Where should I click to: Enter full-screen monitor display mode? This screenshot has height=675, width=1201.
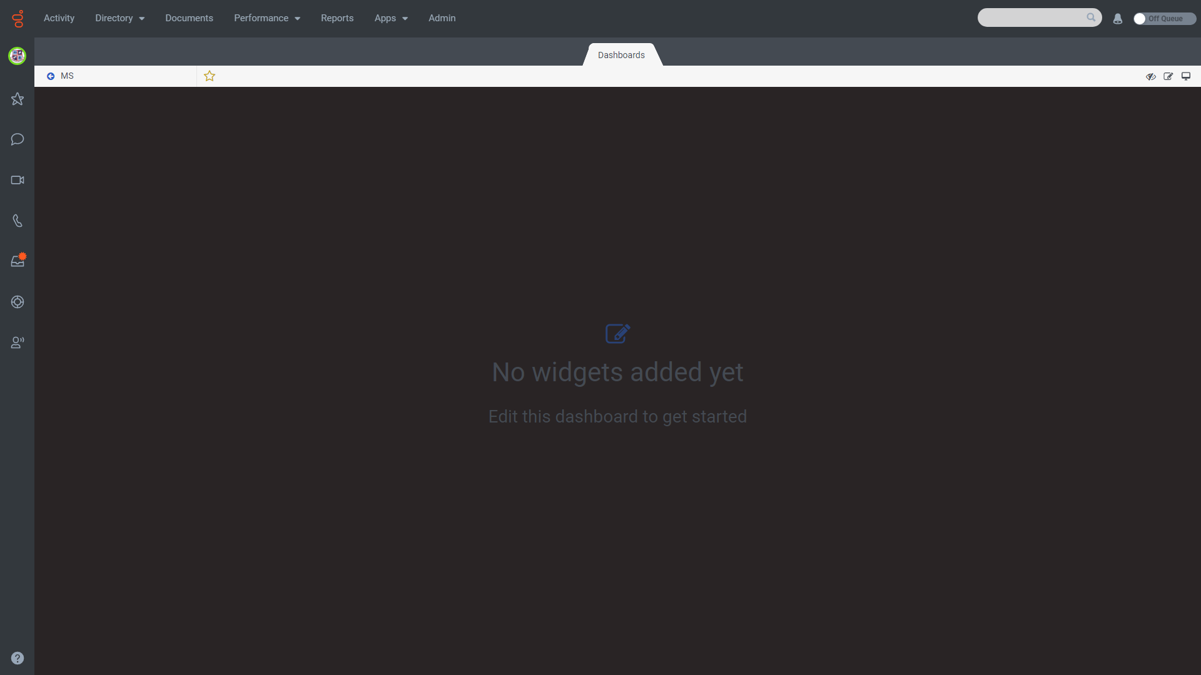(x=1185, y=76)
